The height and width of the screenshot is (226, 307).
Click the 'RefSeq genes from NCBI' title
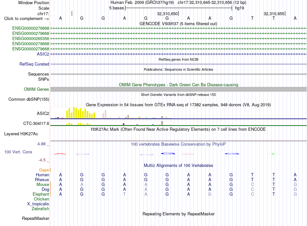178,59
